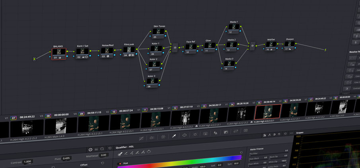The image size is (360, 168).
Task: Click the Hue rainbow color strip
Action: point(179,158)
